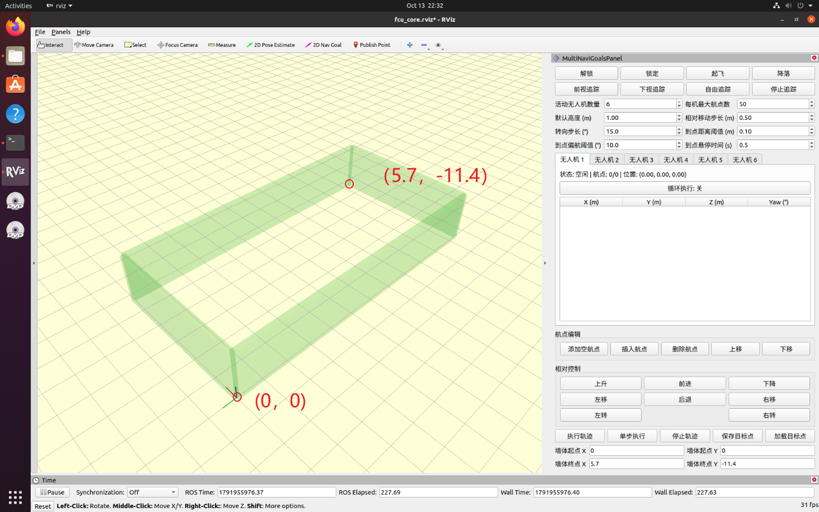Activate the Move Camera tool

click(x=94, y=45)
